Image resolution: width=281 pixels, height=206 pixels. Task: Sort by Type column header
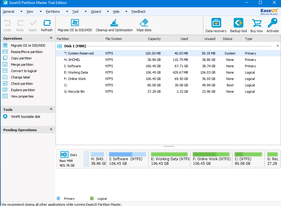coord(262,39)
